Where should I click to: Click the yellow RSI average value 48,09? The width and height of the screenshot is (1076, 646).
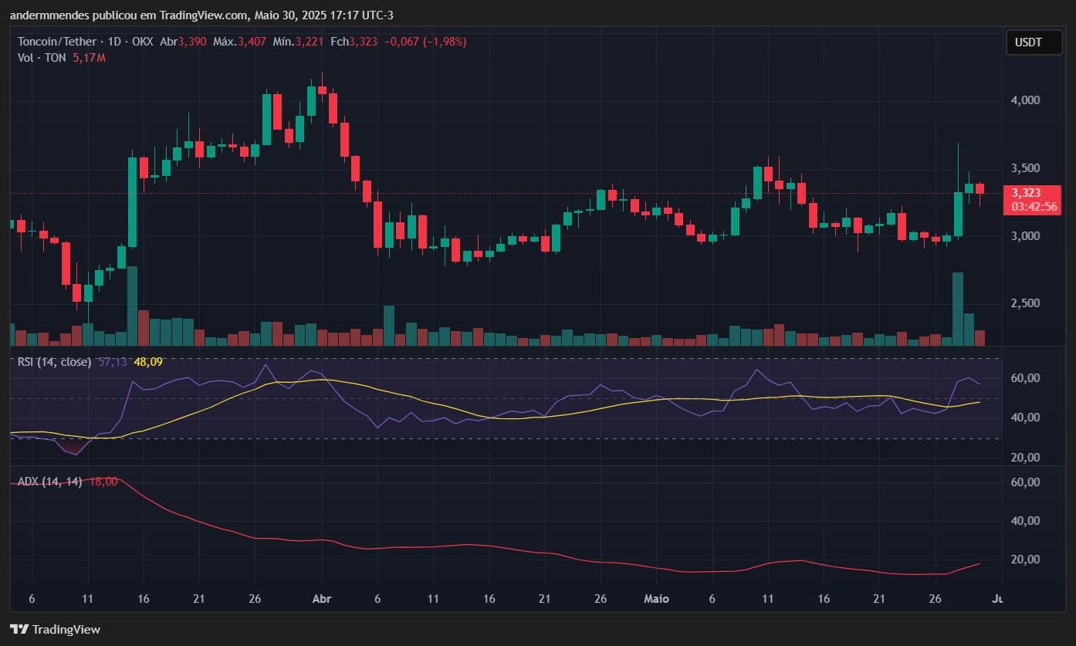147,360
